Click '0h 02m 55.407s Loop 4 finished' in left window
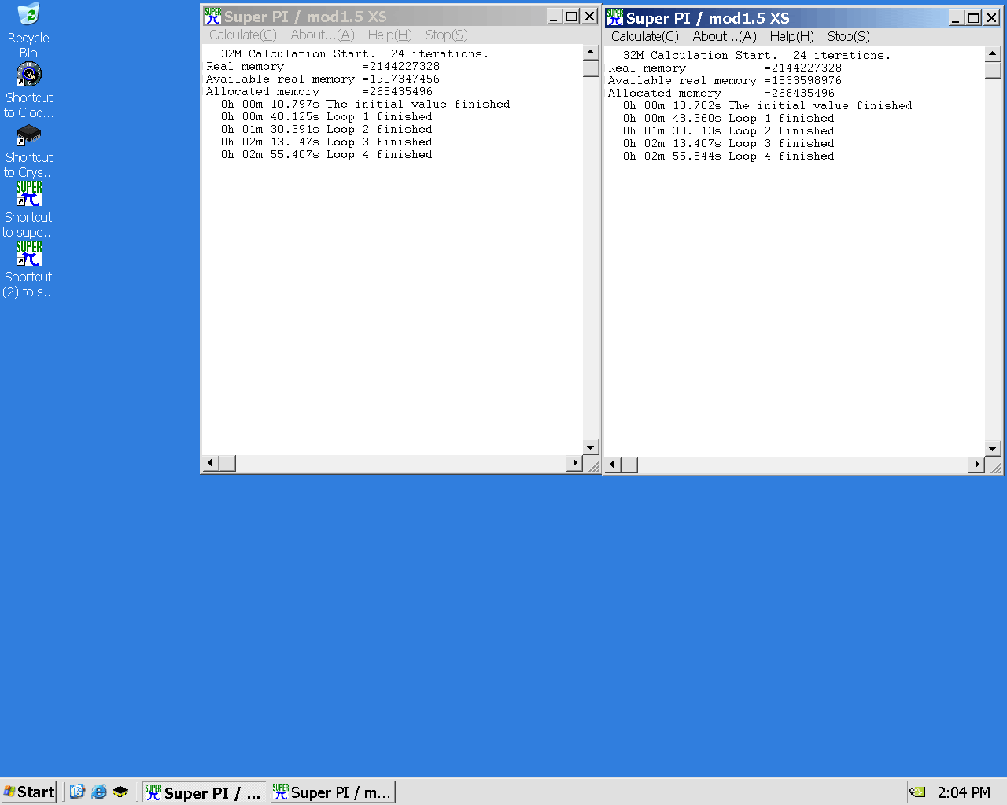1007x805 pixels. click(x=326, y=155)
